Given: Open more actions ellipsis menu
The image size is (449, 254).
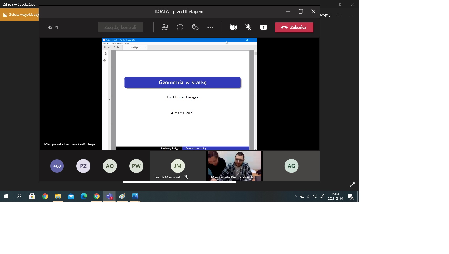Looking at the screenshot, I should tap(210, 27).
